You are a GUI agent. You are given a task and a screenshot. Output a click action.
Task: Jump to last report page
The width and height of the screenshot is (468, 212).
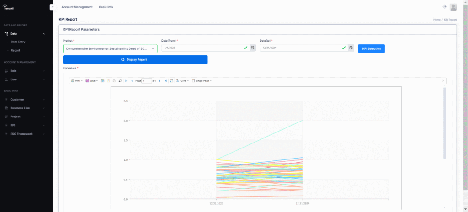pyautogui.click(x=165, y=81)
